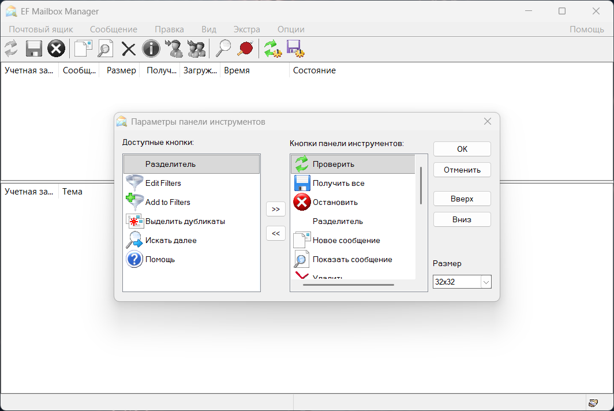
Task: Select Получить все in the toolbar buttons list
Action: [338, 183]
